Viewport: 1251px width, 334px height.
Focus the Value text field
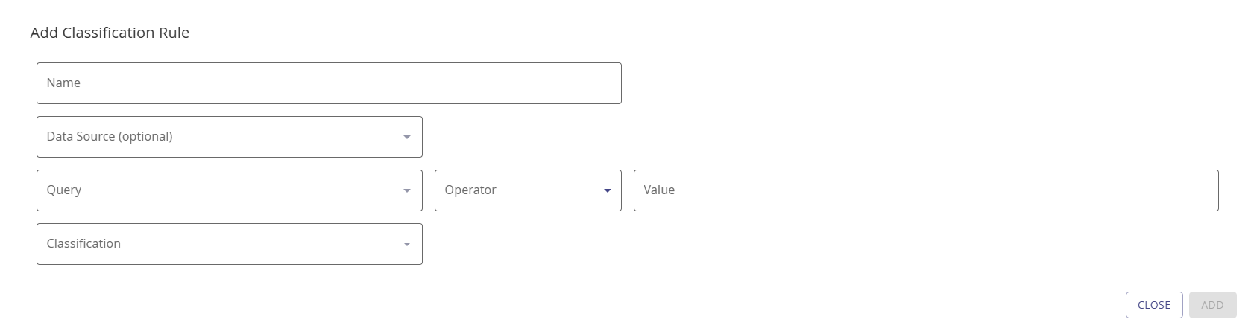[x=925, y=190]
